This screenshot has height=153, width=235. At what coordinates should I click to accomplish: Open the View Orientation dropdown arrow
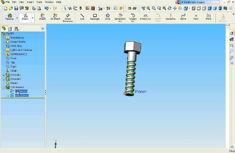click(x=189, y=8)
